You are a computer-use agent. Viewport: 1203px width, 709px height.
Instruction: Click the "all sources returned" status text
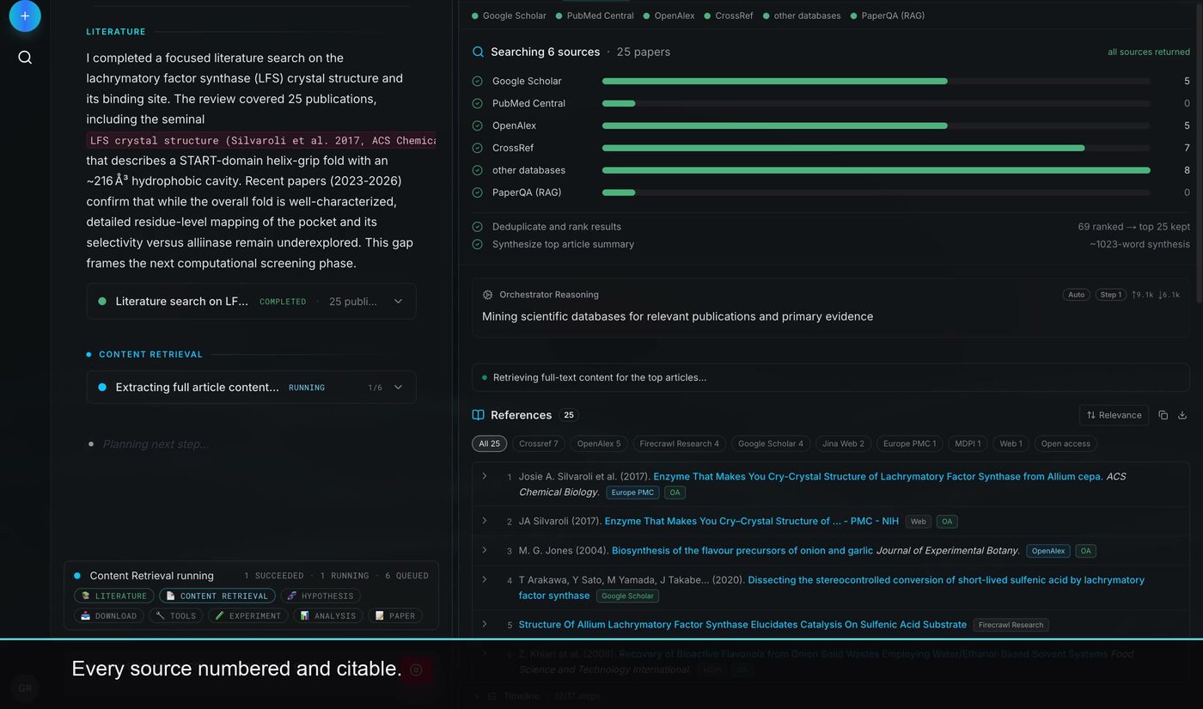(1149, 52)
